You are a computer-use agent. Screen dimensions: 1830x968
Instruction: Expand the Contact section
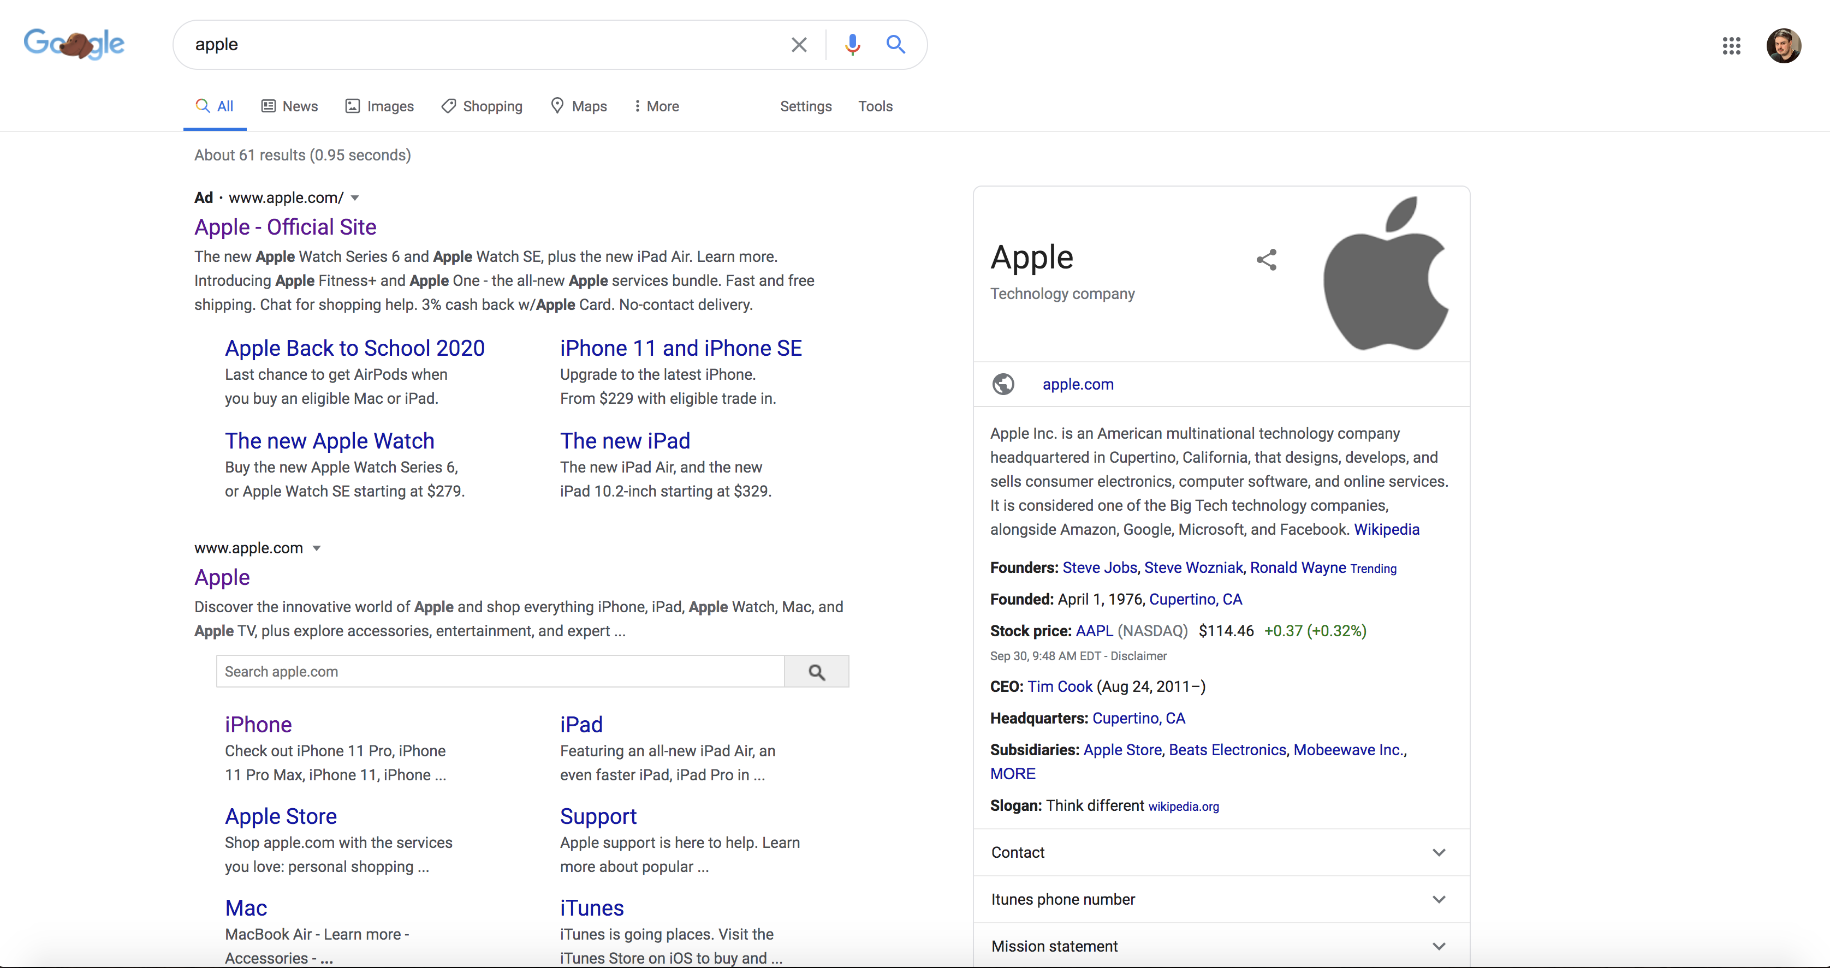(x=1221, y=852)
